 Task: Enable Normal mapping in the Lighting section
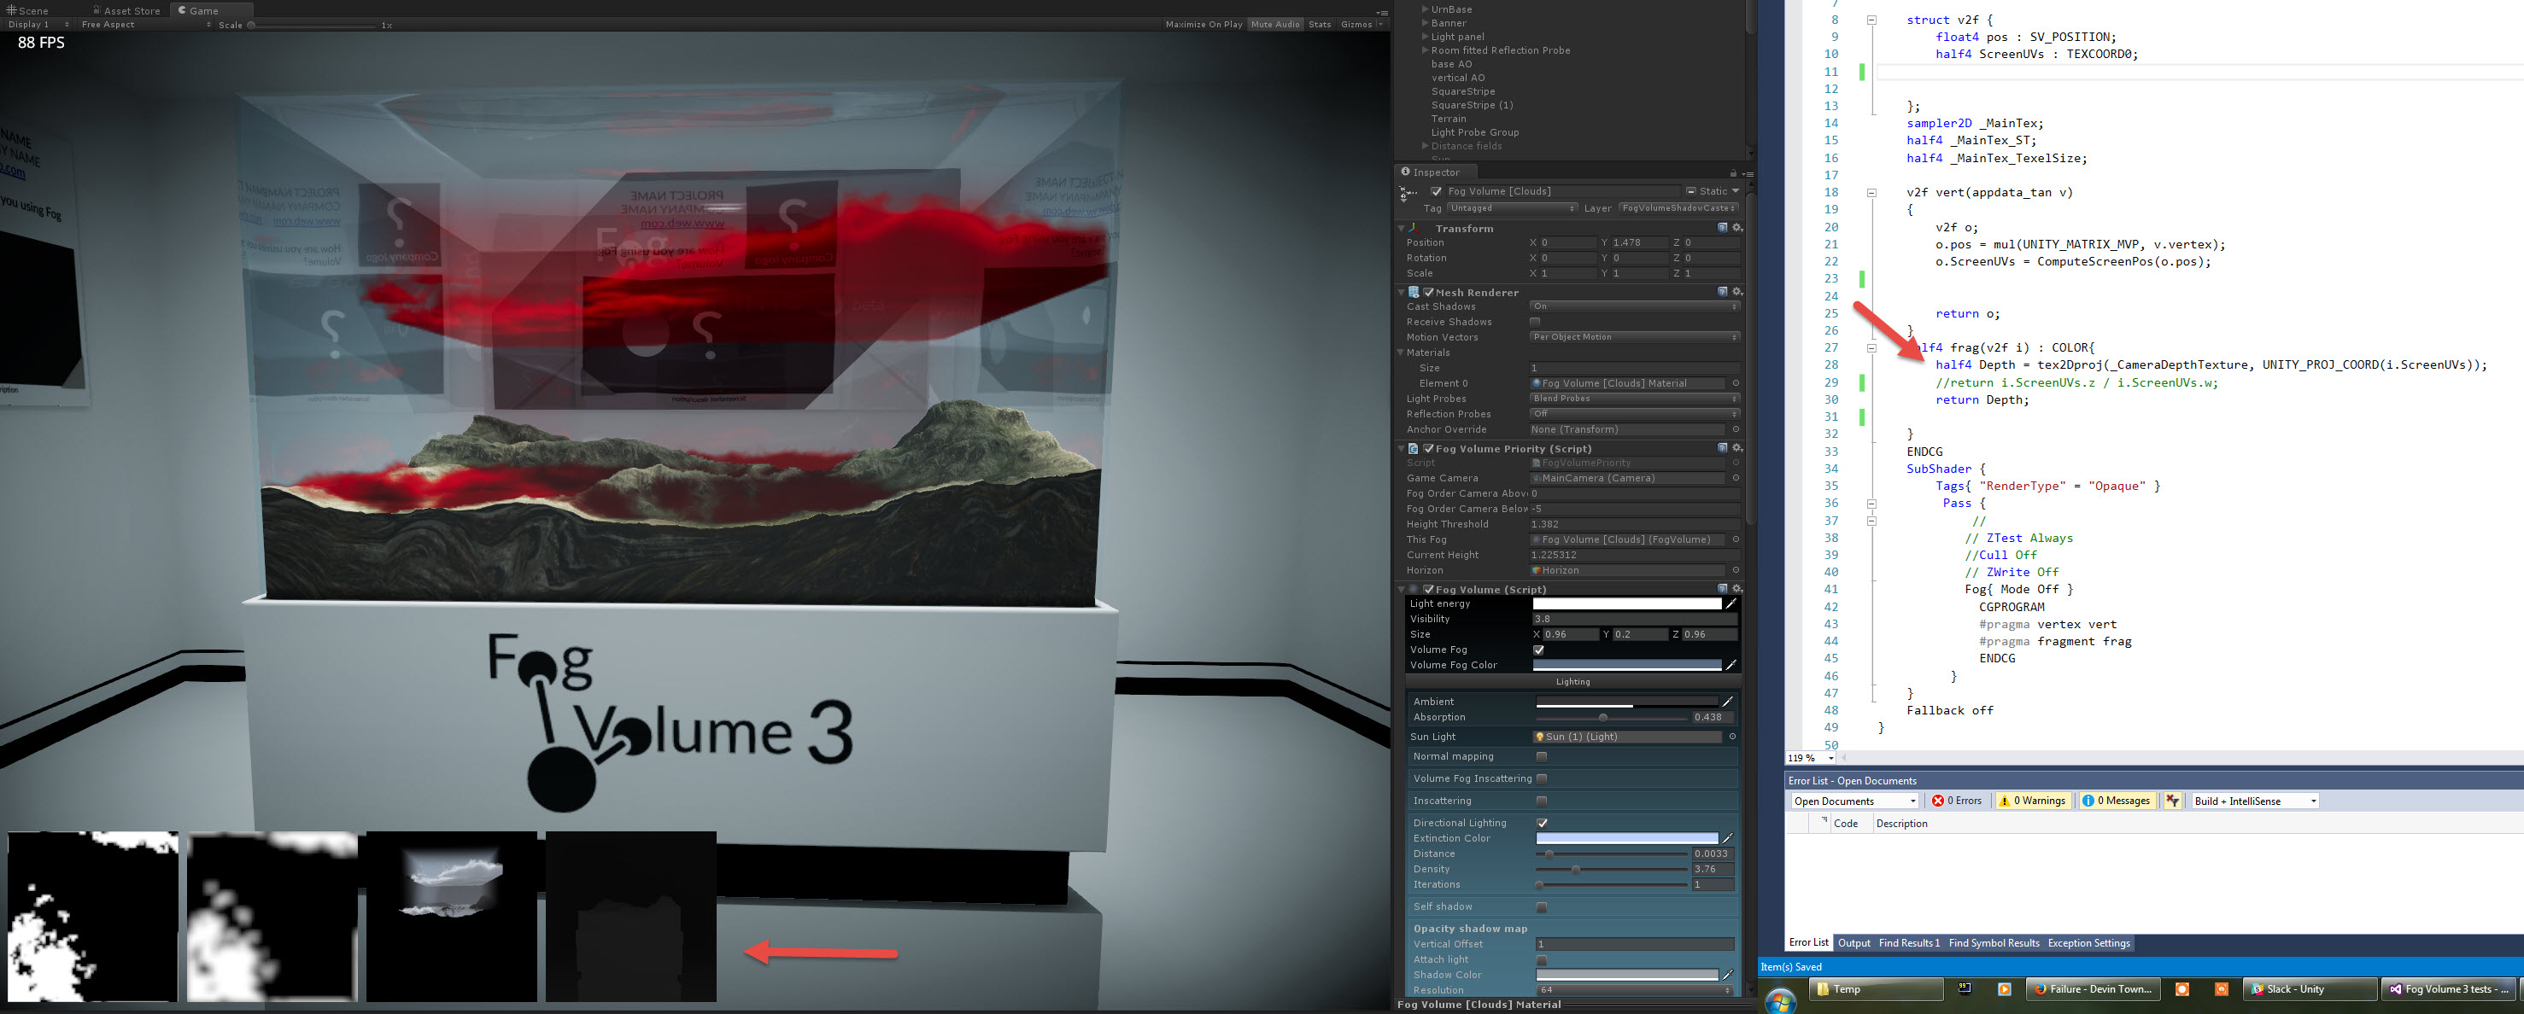tap(1541, 756)
